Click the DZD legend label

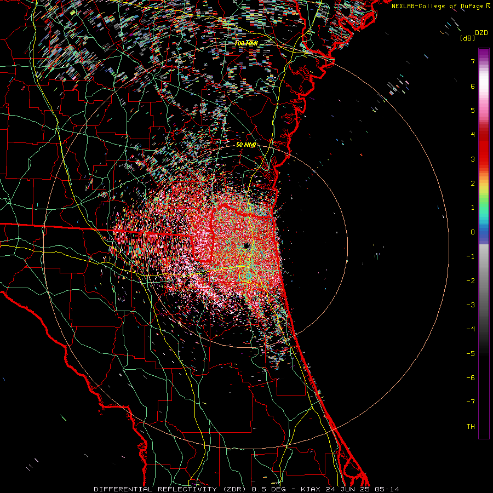point(481,33)
